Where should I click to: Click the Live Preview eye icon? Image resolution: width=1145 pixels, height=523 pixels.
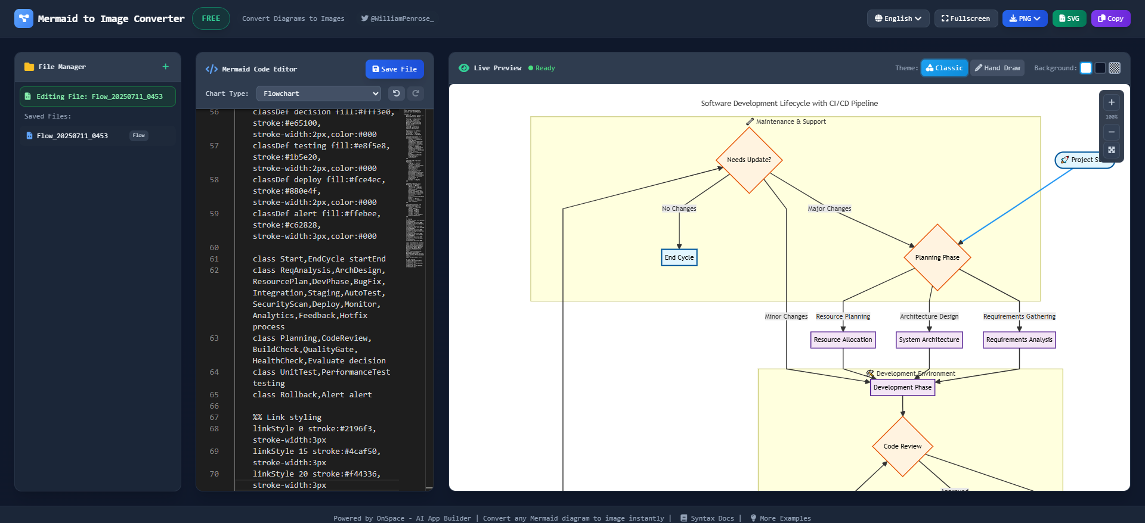click(464, 68)
